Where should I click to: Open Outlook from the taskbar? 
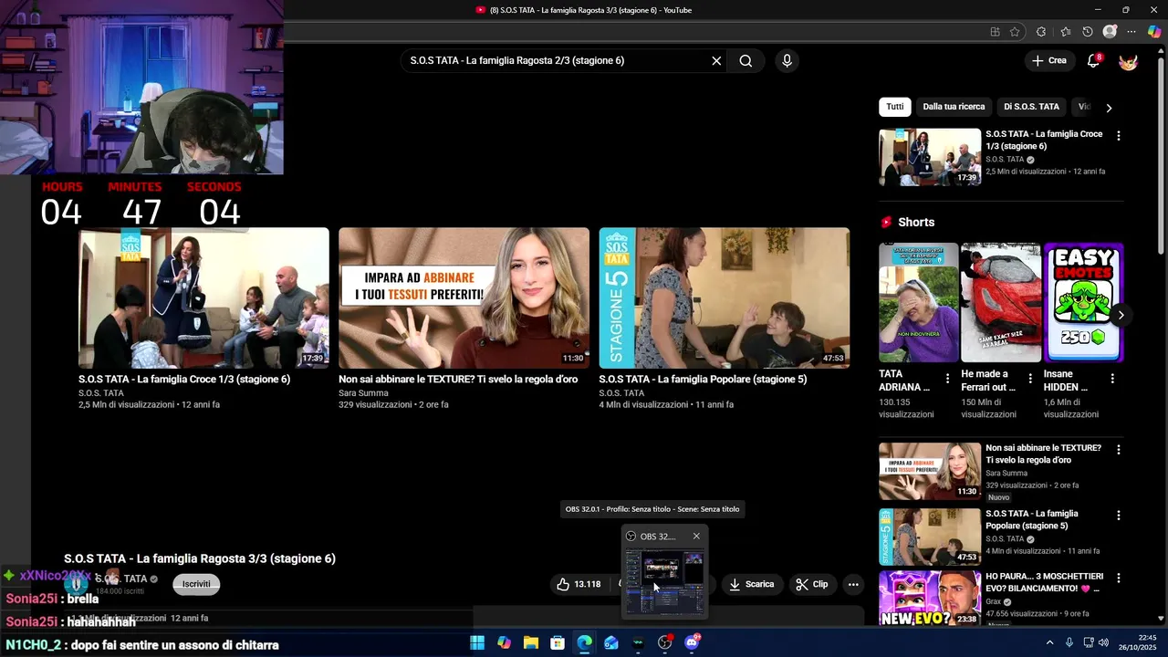[611, 642]
